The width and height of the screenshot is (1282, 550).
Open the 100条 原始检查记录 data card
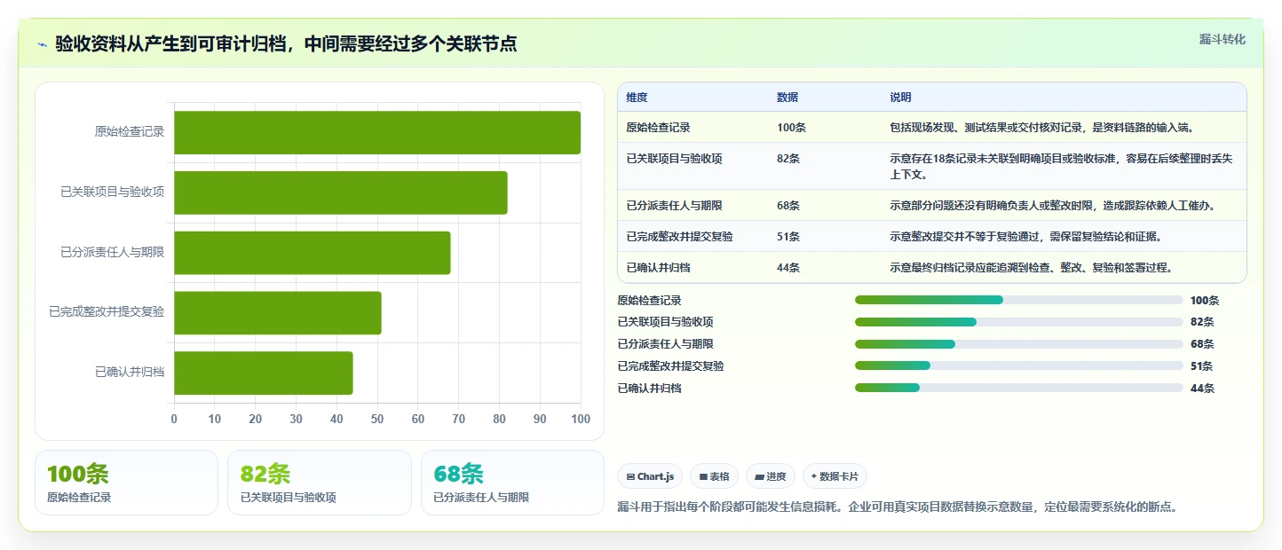pos(126,483)
